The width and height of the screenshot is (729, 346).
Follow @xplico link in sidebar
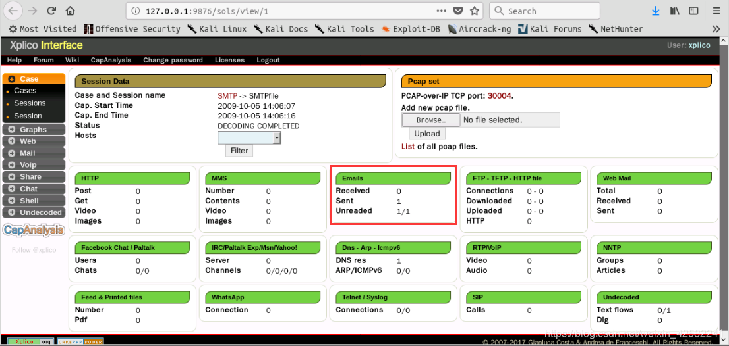pos(34,250)
